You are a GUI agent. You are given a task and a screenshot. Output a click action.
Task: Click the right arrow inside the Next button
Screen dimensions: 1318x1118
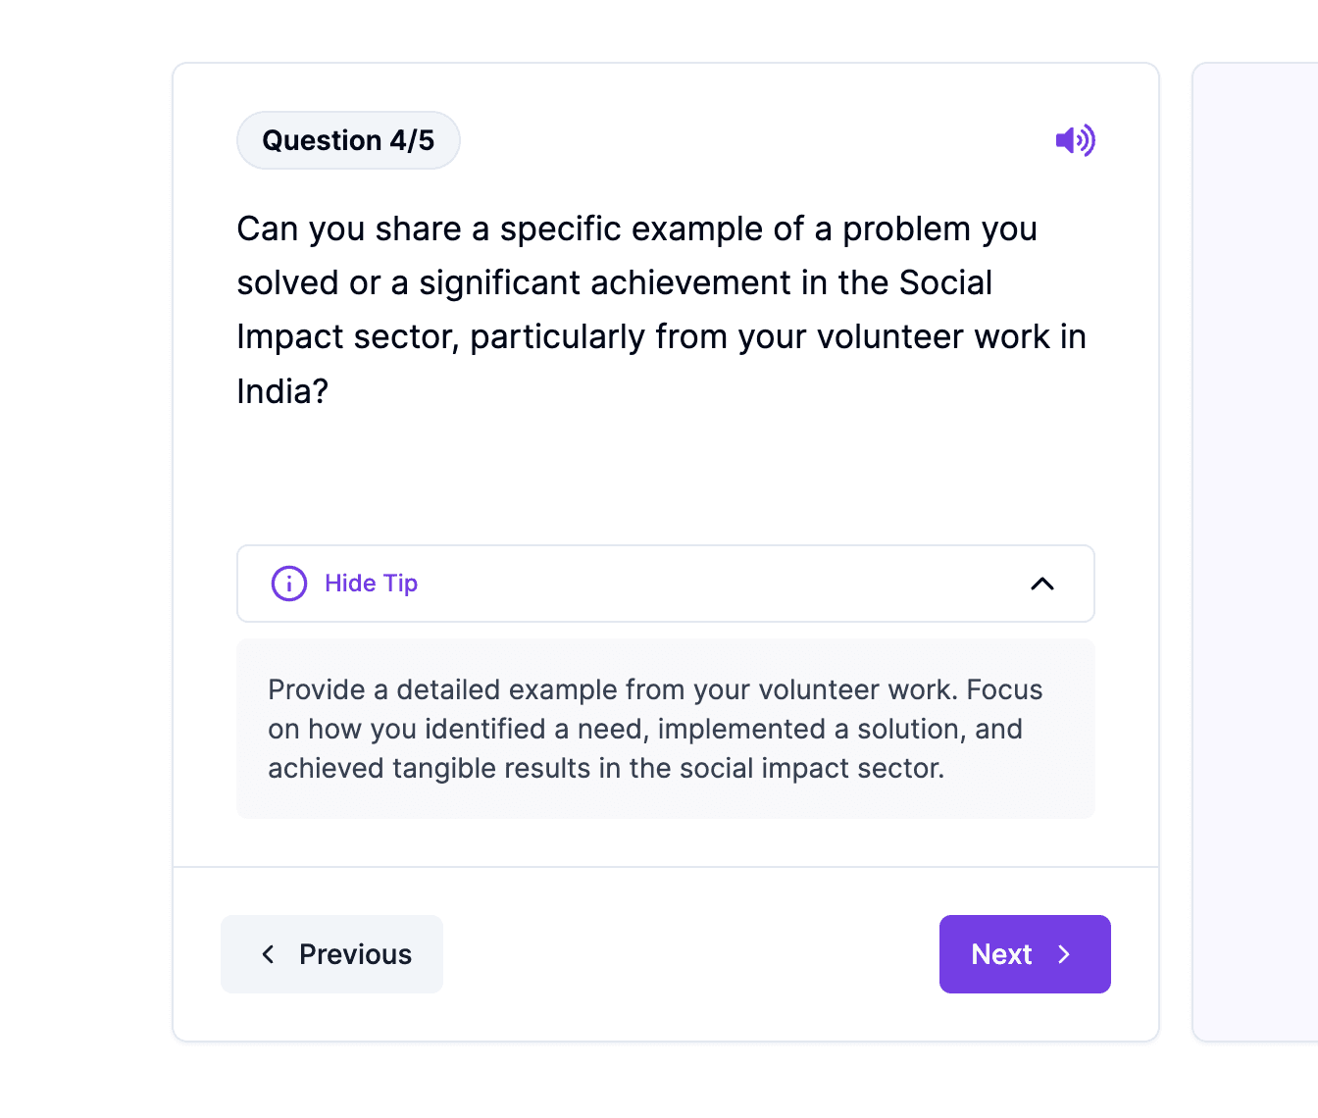pyautogui.click(x=1065, y=953)
